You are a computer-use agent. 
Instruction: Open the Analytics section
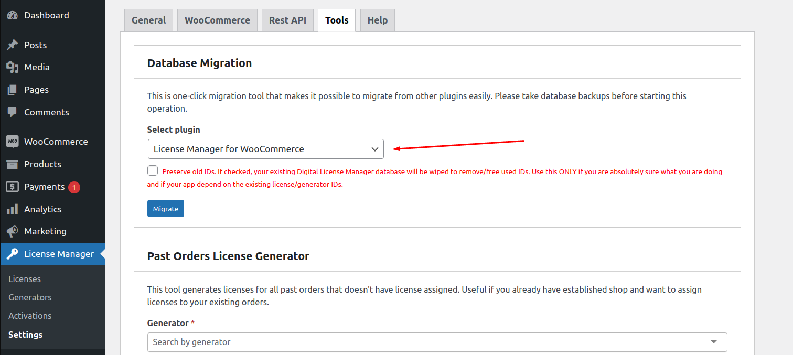12,209
